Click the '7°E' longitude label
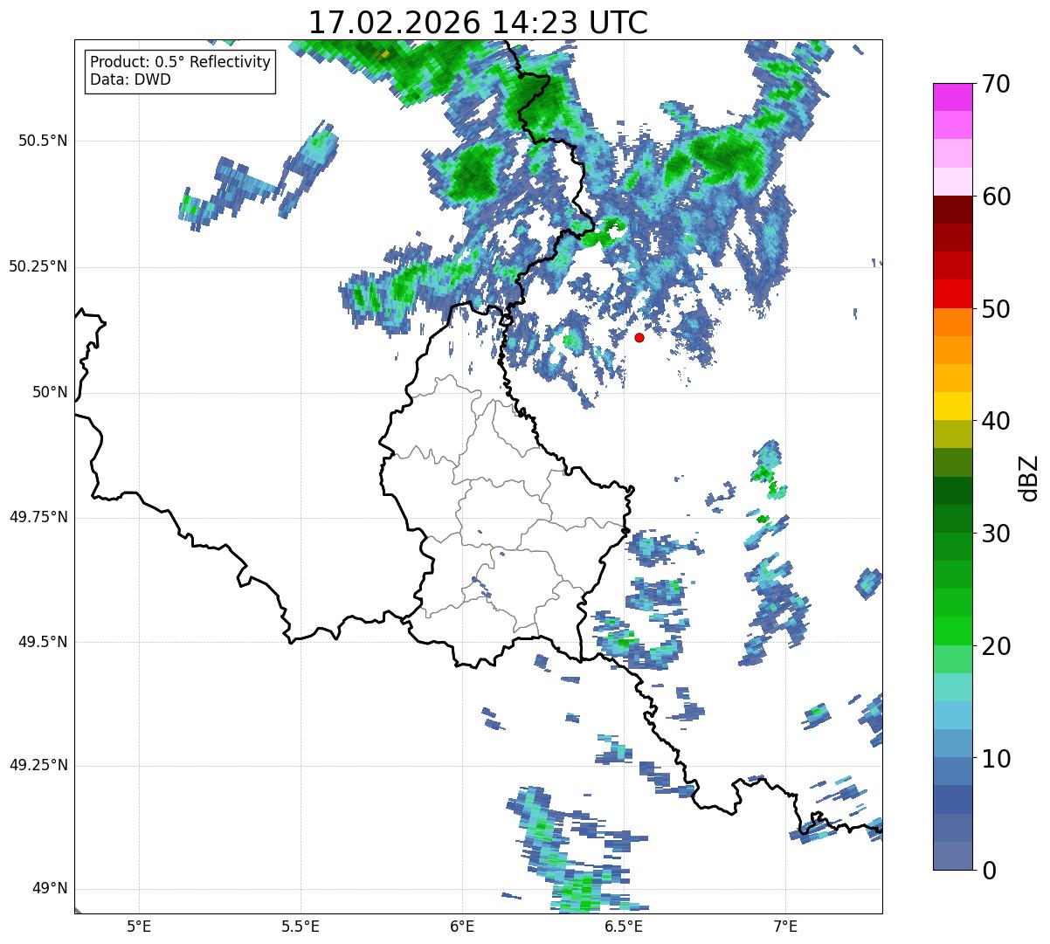This screenshot has height=944, width=1050. coord(785,926)
